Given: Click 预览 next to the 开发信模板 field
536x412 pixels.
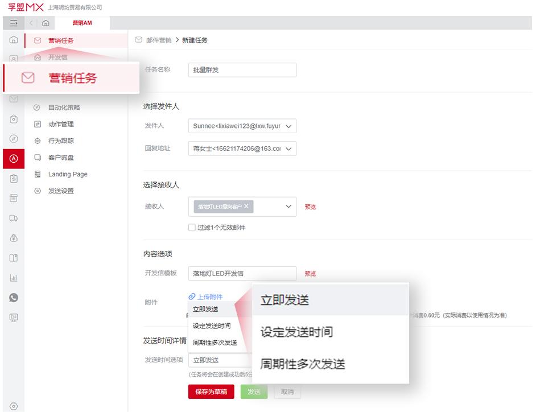Looking at the screenshot, I should (310, 273).
